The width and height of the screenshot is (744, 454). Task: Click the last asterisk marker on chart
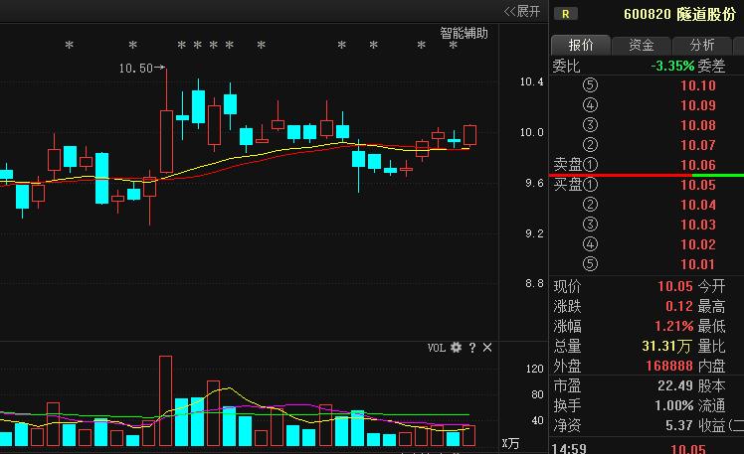pos(453,46)
